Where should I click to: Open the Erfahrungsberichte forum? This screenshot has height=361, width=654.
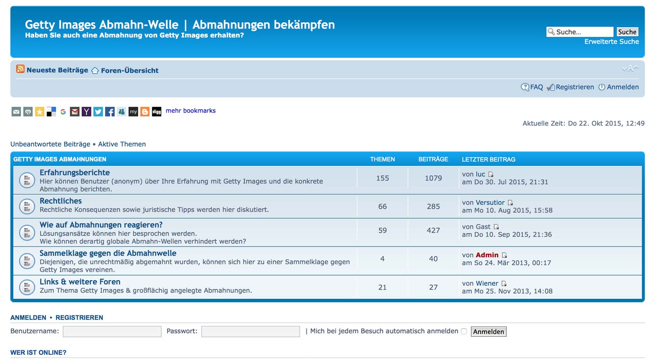[75, 172]
